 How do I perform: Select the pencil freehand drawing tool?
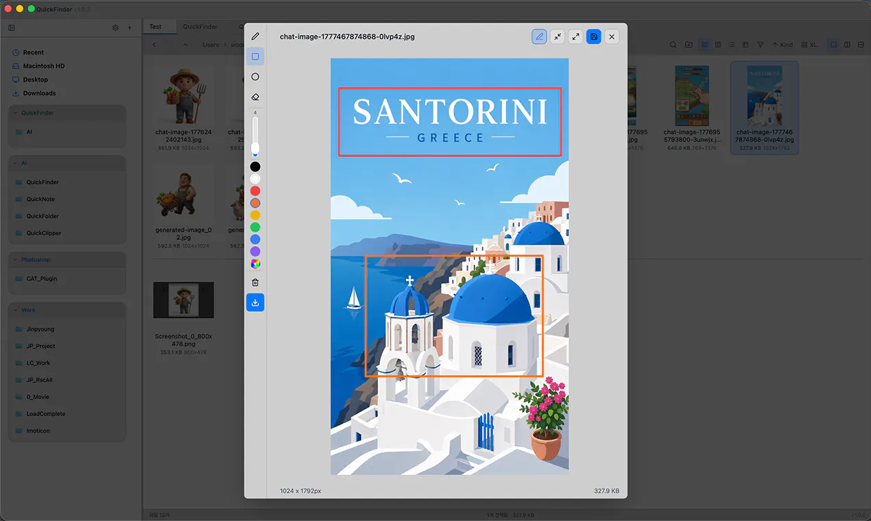coord(255,36)
